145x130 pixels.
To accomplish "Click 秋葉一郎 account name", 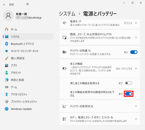I will click(21, 14).
